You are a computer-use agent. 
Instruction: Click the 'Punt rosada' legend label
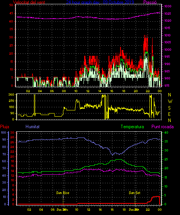click(x=163, y=127)
